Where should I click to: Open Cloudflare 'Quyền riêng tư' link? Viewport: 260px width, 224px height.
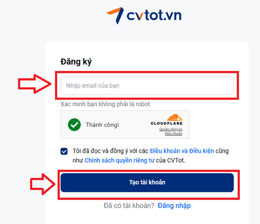click(x=171, y=129)
